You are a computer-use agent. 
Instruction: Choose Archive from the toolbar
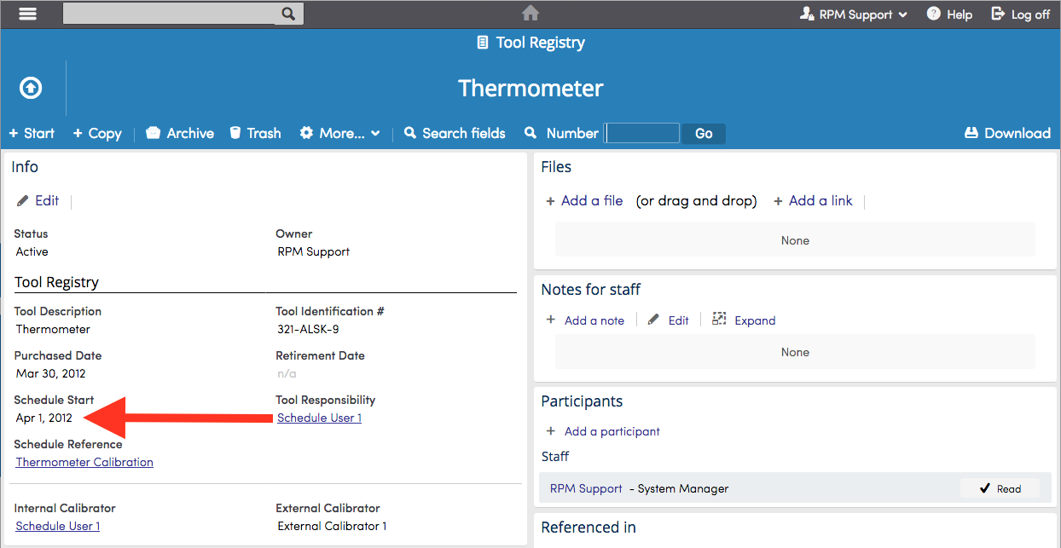(180, 133)
